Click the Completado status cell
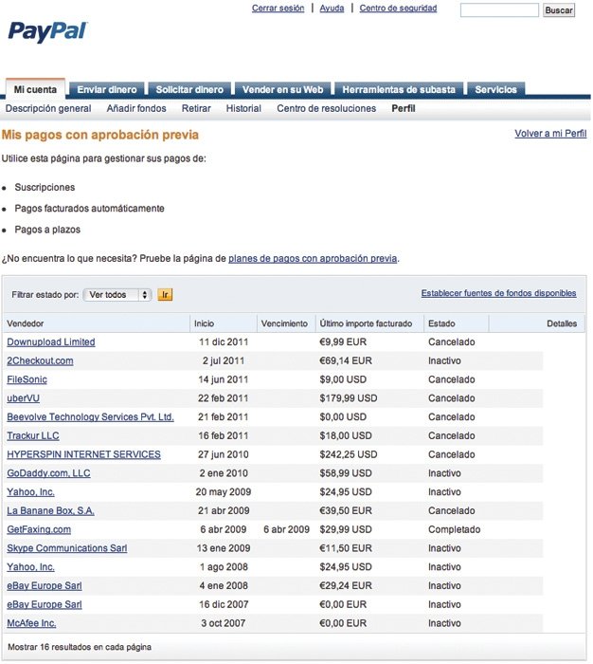This screenshot has height=664, width=593. click(x=455, y=529)
